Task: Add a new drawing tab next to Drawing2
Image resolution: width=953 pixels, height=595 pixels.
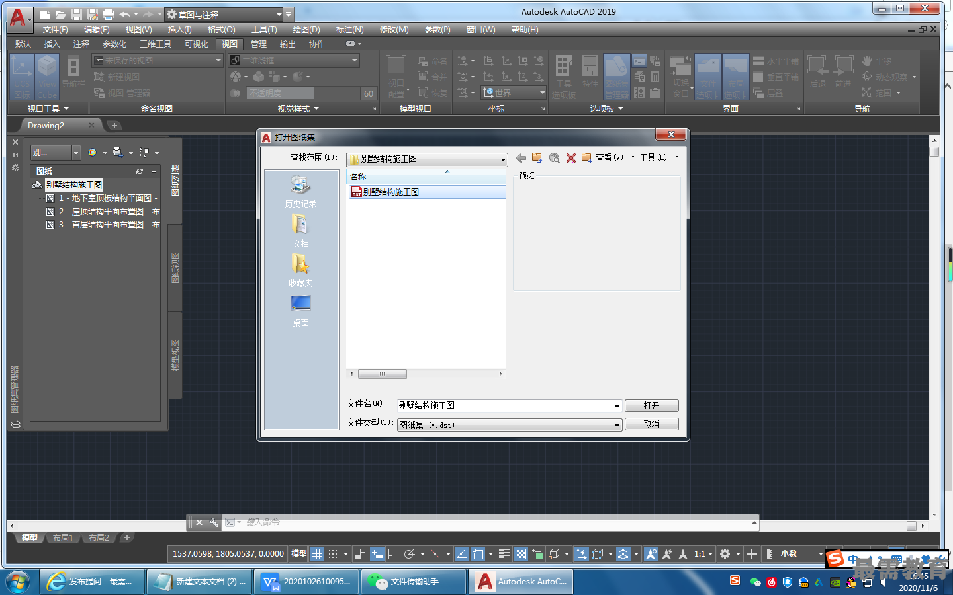Action: [114, 126]
